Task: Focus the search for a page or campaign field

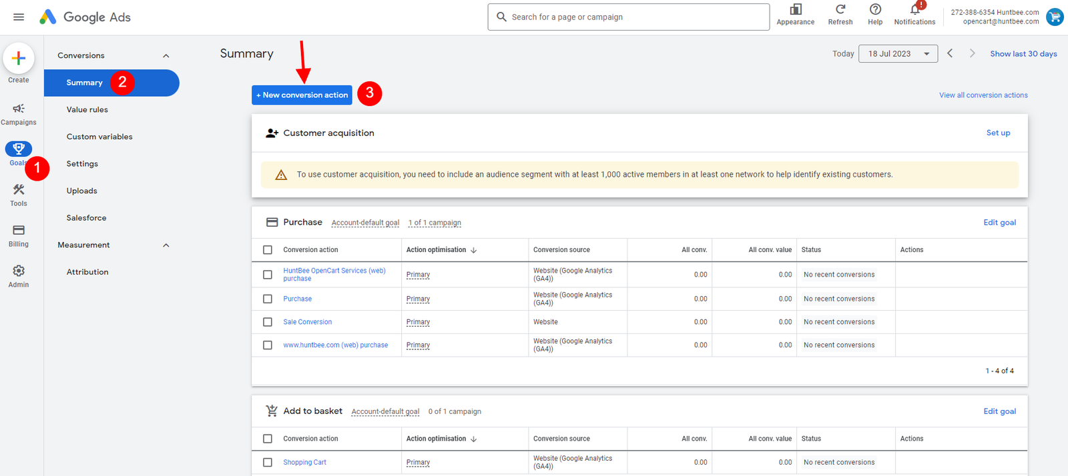Action: pos(628,17)
